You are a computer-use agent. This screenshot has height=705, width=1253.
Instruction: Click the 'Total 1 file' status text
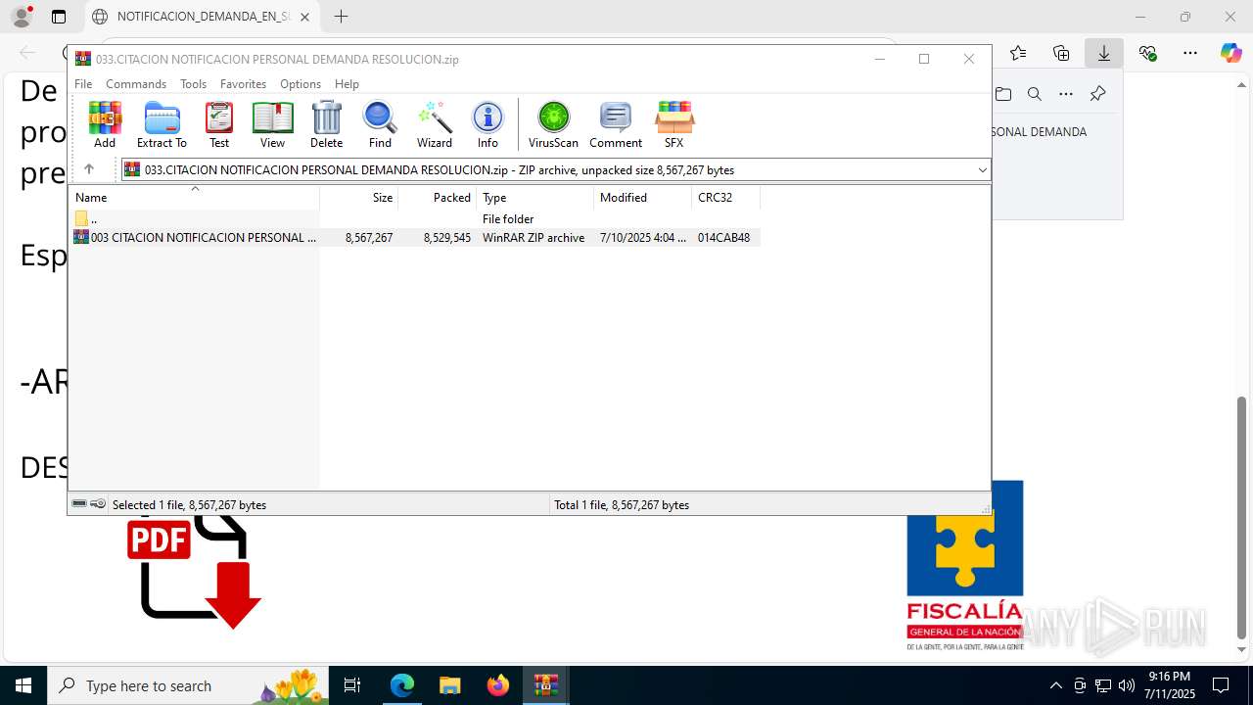coord(622,505)
